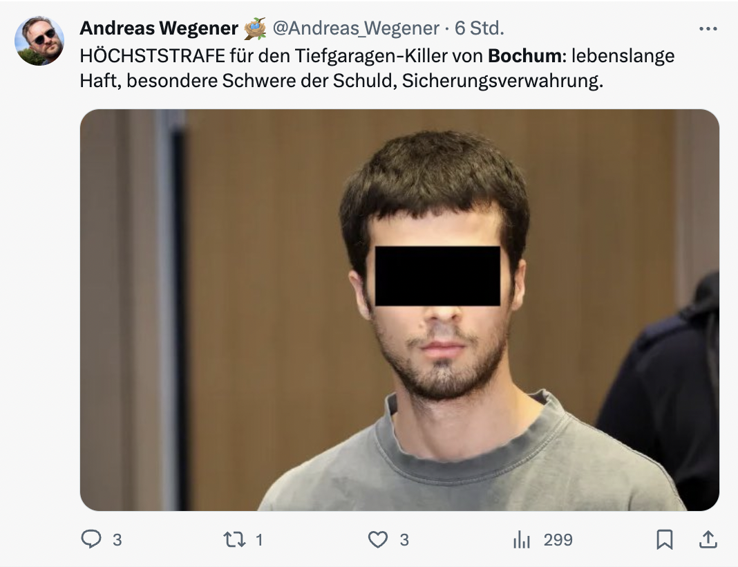Viewport: 738px width, 567px height.
Task: Open the @Andreas_Wegener handle link
Action: point(356,28)
